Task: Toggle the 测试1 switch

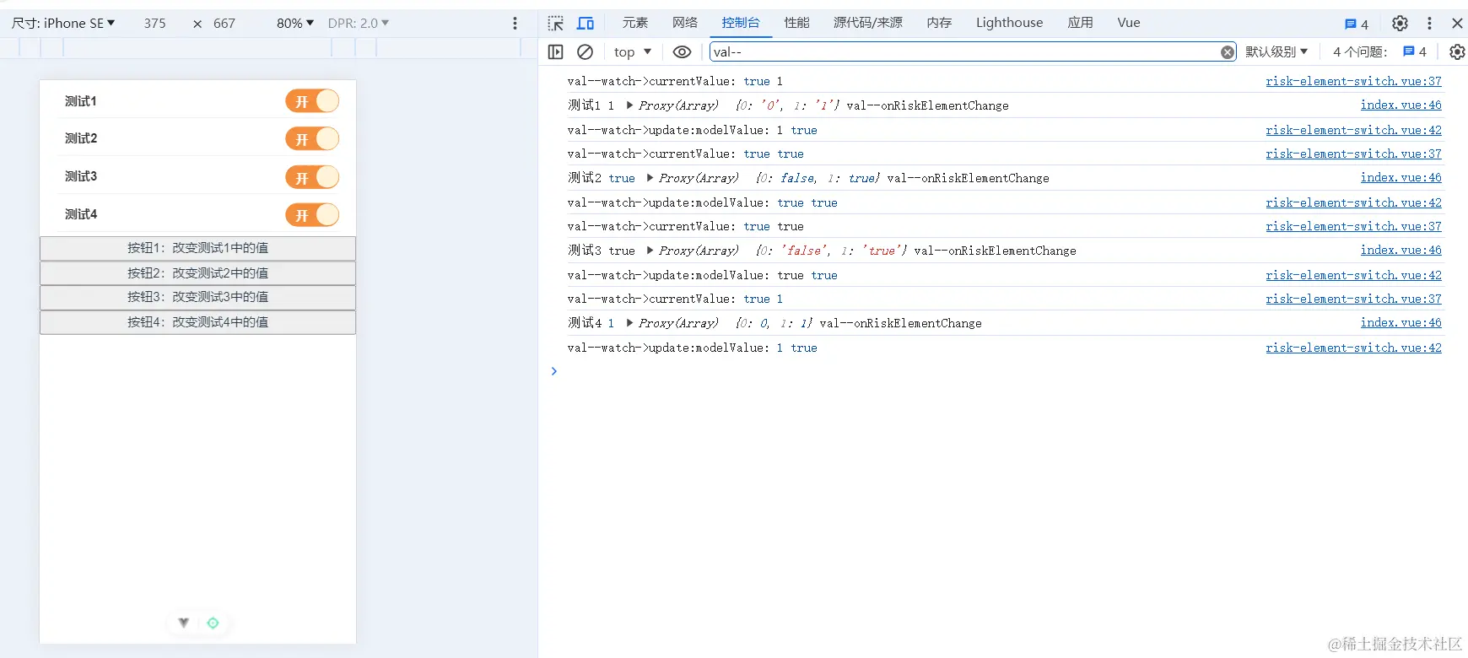Action: click(312, 101)
